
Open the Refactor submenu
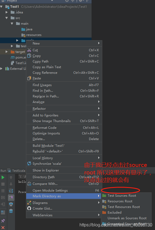click(64, 108)
